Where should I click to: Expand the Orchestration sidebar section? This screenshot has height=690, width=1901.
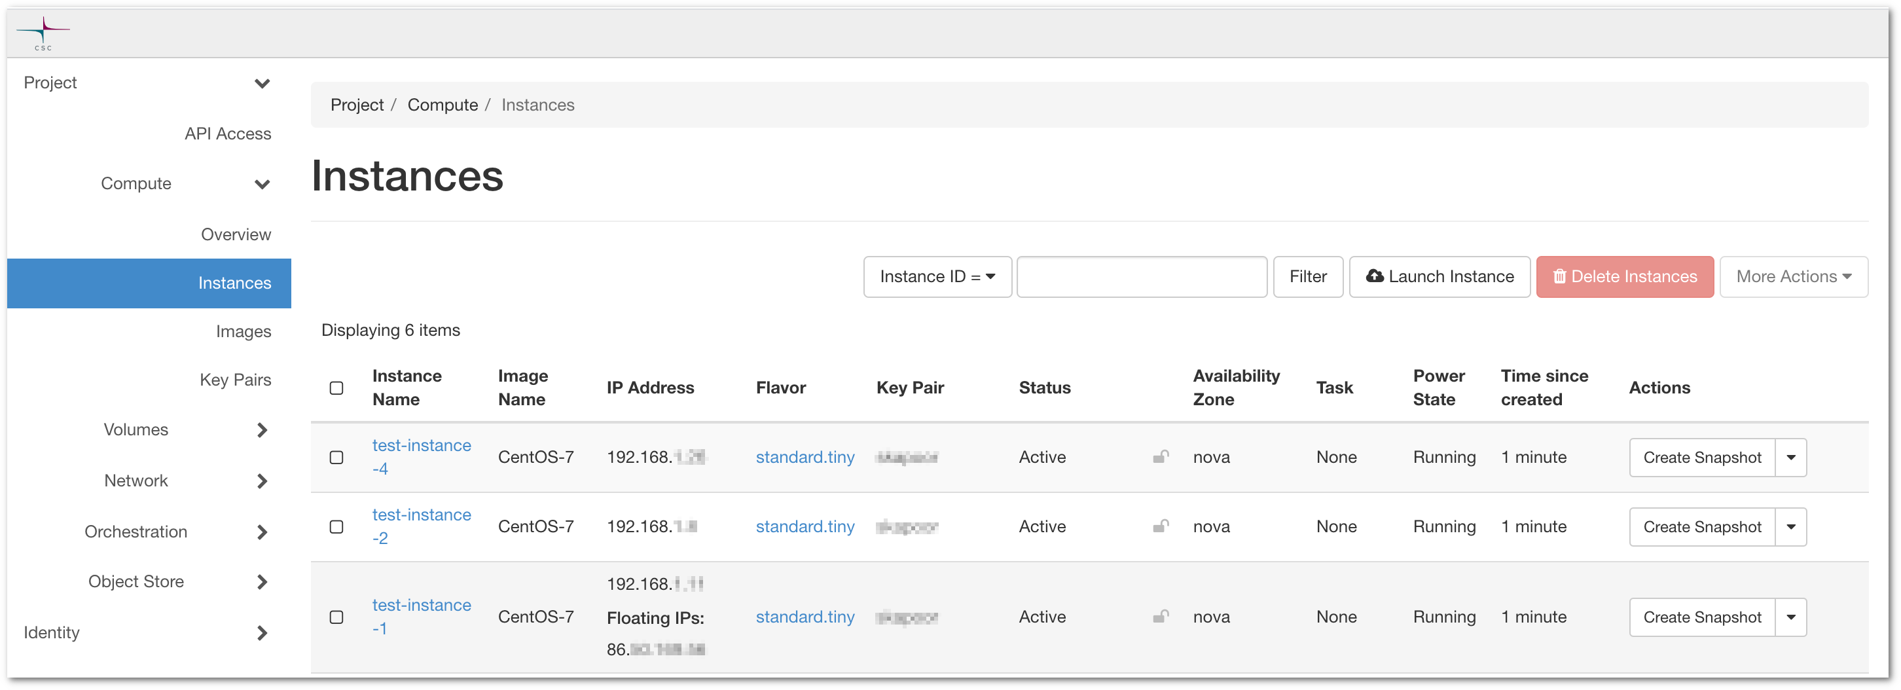point(261,532)
